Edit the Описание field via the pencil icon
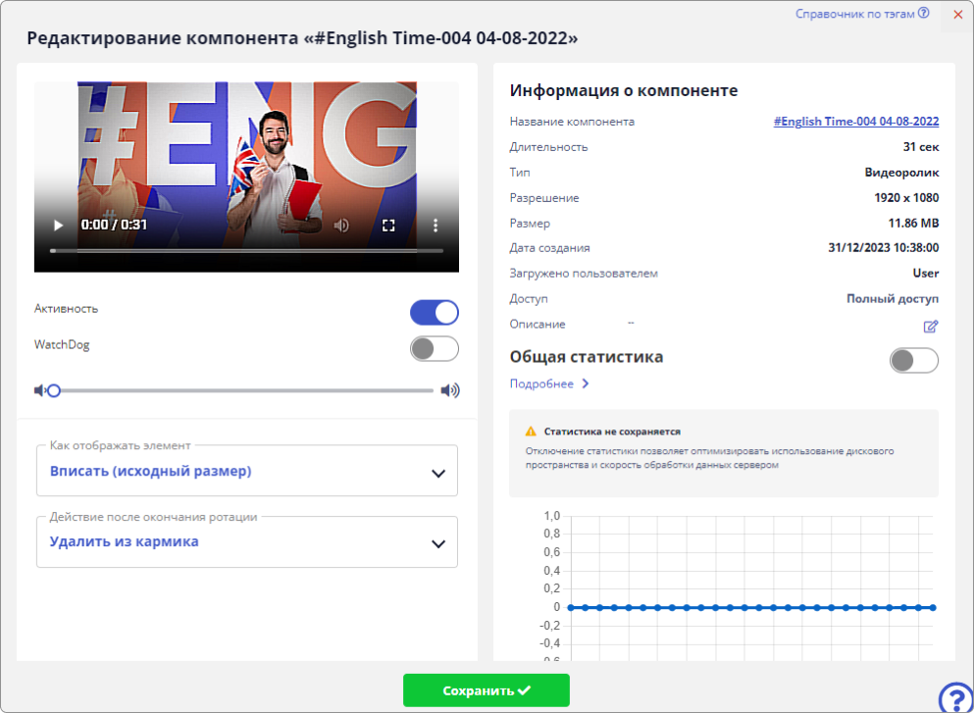 pyautogui.click(x=930, y=327)
